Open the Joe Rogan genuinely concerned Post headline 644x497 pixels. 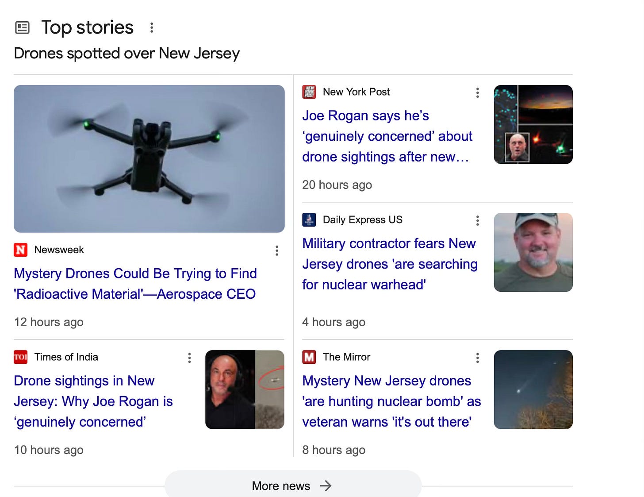click(x=387, y=136)
